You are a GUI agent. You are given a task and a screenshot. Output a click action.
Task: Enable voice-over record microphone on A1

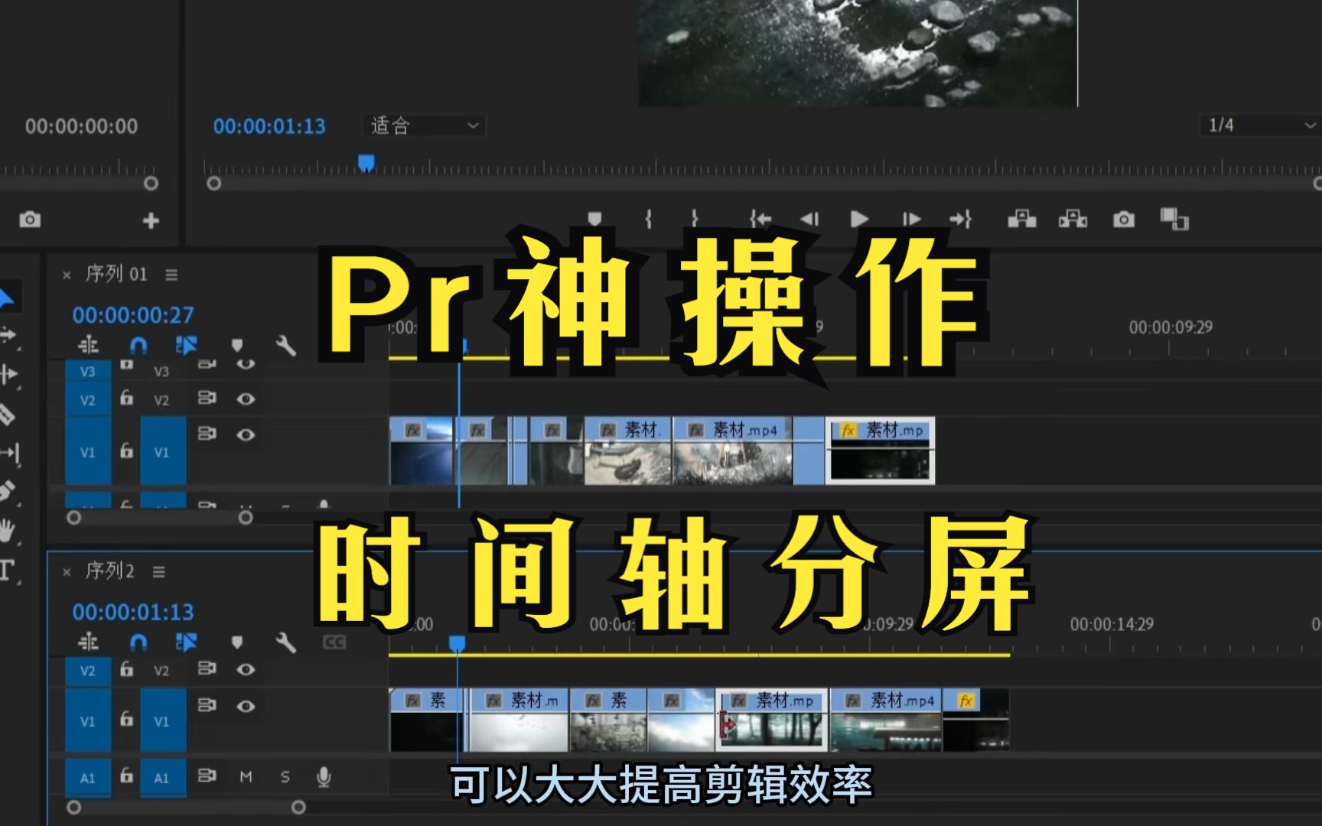[324, 777]
